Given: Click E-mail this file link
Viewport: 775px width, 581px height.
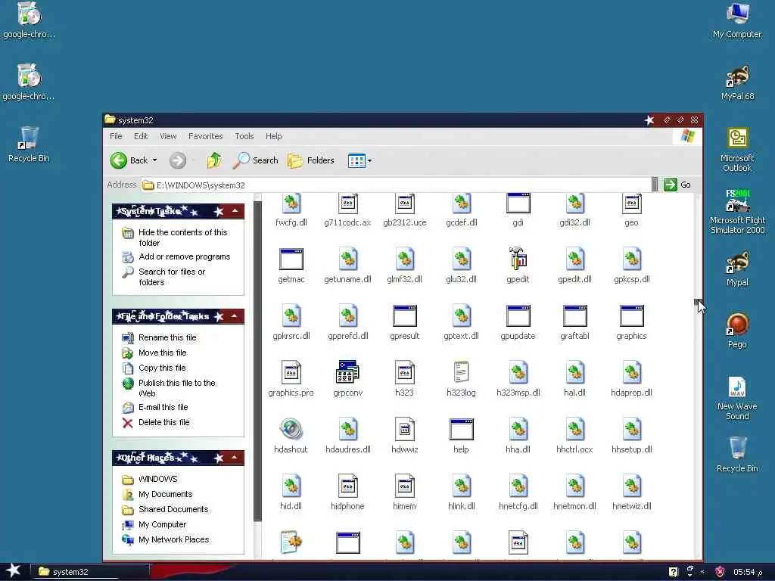Looking at the screenshot, I should pyautogui.click(x=163, y=407).
